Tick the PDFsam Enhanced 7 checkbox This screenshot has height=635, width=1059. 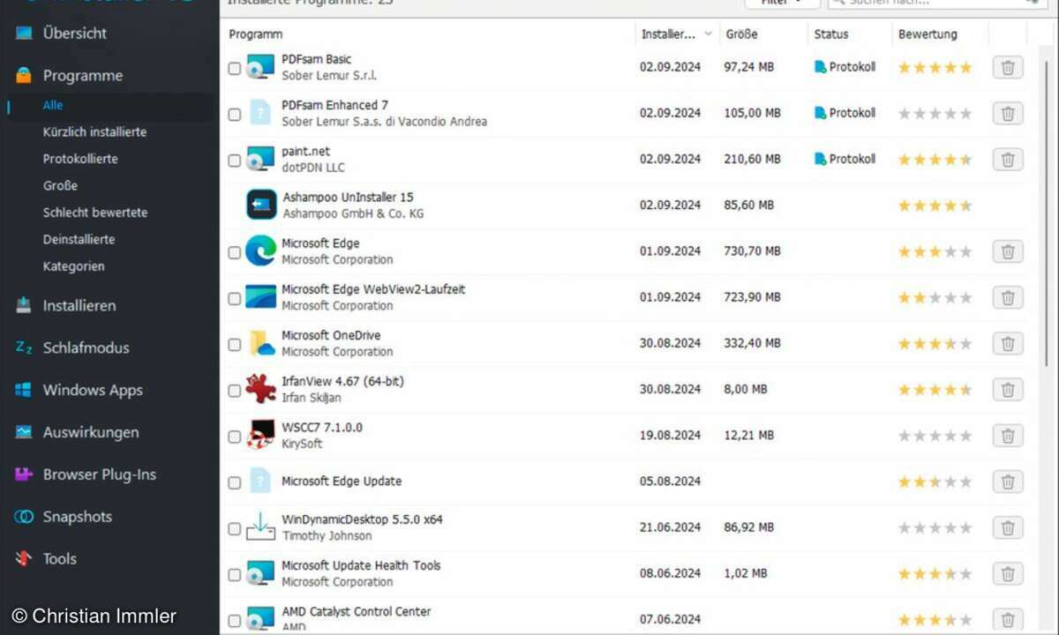(x=234, y=114)
